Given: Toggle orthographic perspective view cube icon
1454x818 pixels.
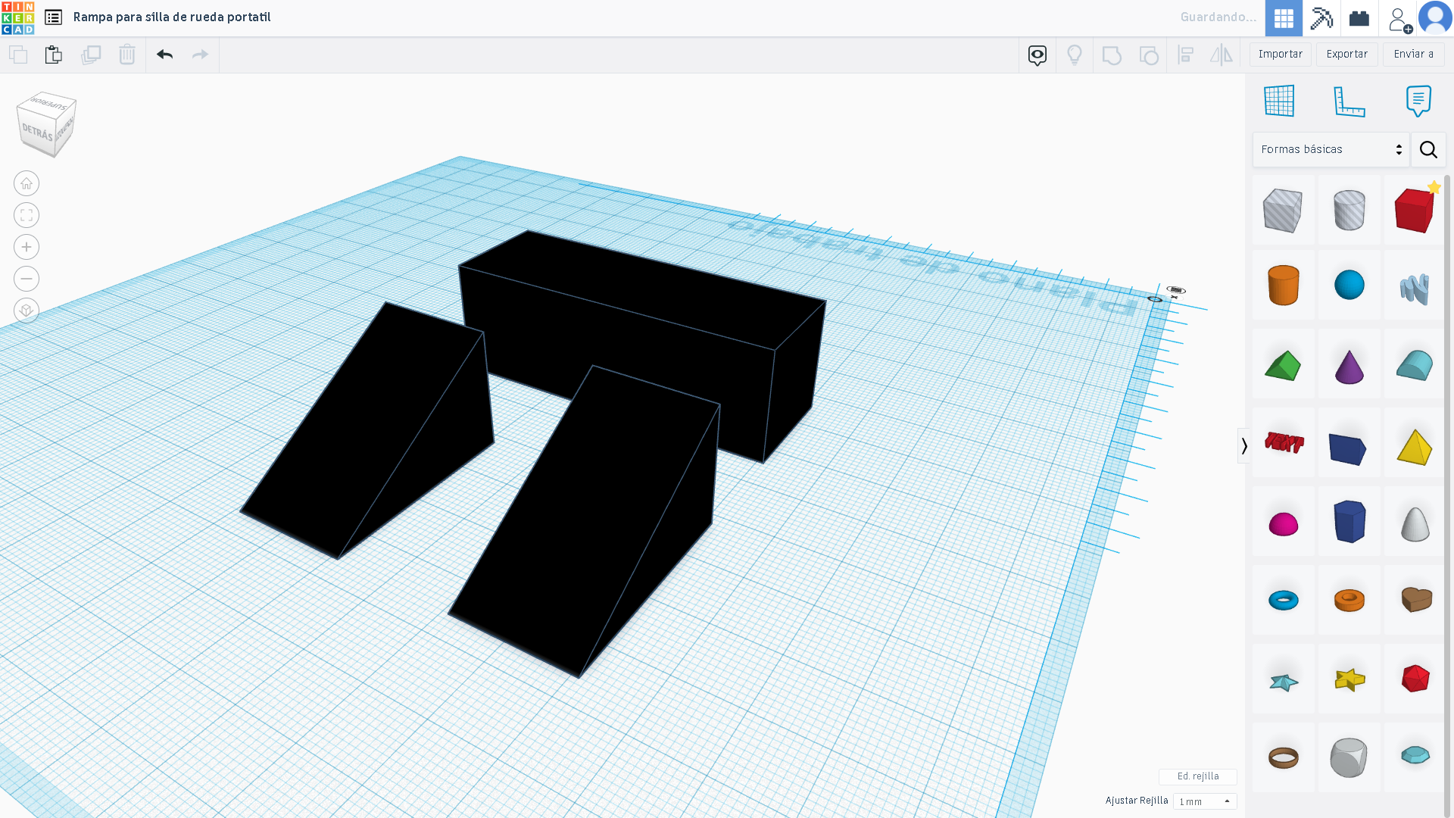Looking at the screenshot, I should [27, 311].
